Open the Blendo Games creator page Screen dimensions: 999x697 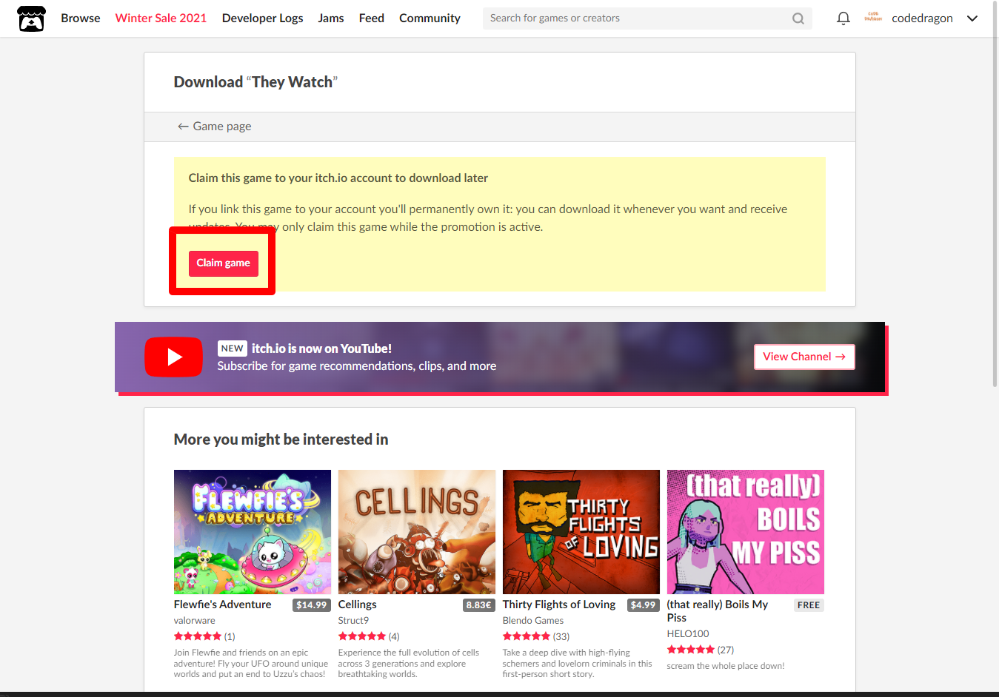pos(533,621)
